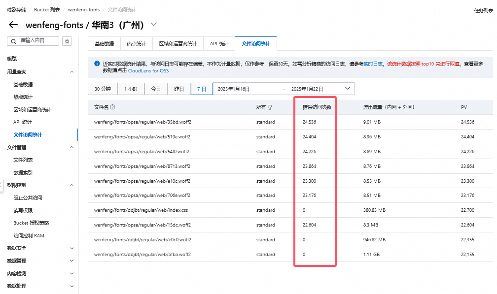The image size is (497, 294).
Task: Switch to the API 统计 tab
Action: [219, 44]
